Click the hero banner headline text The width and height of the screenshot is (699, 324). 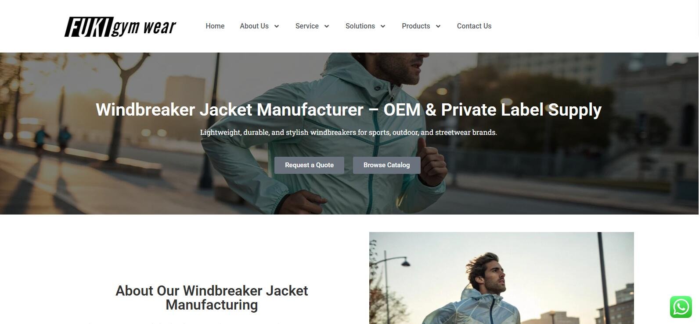point(349,109)
